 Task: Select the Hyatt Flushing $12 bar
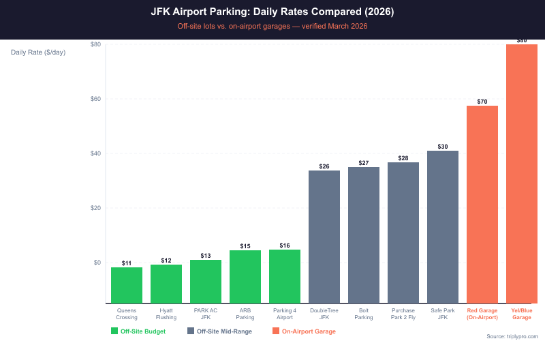(166, 284)
